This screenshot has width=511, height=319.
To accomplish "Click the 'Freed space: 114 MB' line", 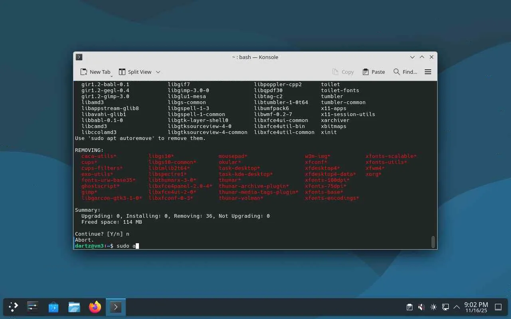I will click(112, 222).
